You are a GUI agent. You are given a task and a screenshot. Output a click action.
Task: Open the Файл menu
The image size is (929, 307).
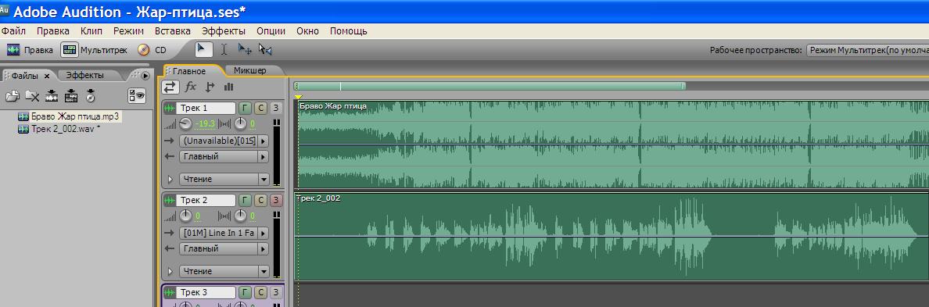coord(13,30)
